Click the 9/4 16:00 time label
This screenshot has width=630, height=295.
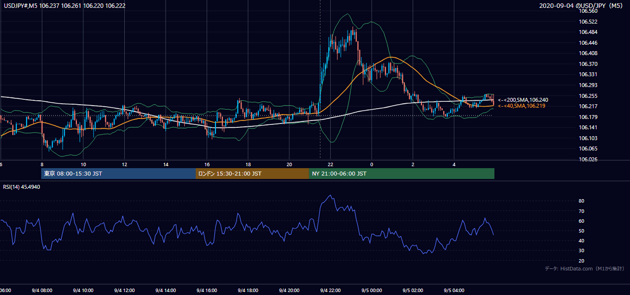tap(207, 290)
